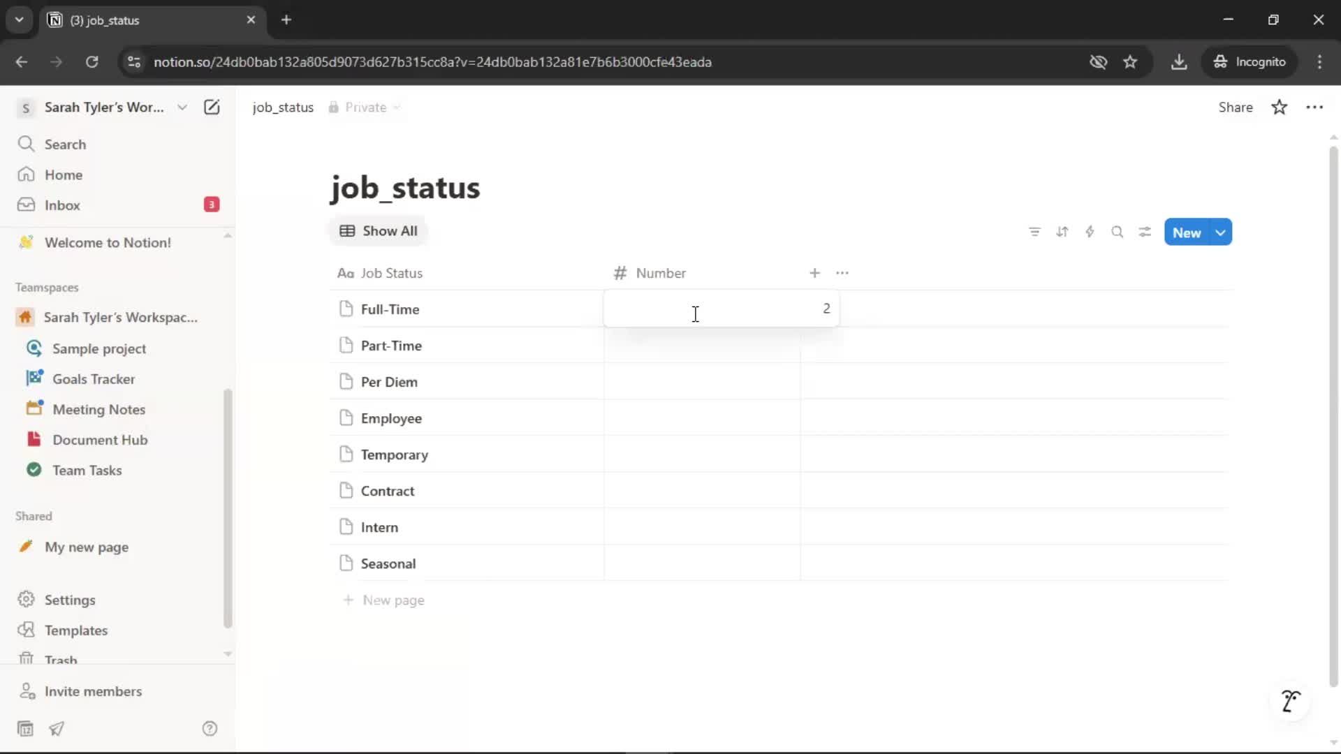Viewport: 1341px width, 754px height.
Task: Click the paper plane icon at sidebar bottom
Action: pyautogui.click(x=57, y=729)
